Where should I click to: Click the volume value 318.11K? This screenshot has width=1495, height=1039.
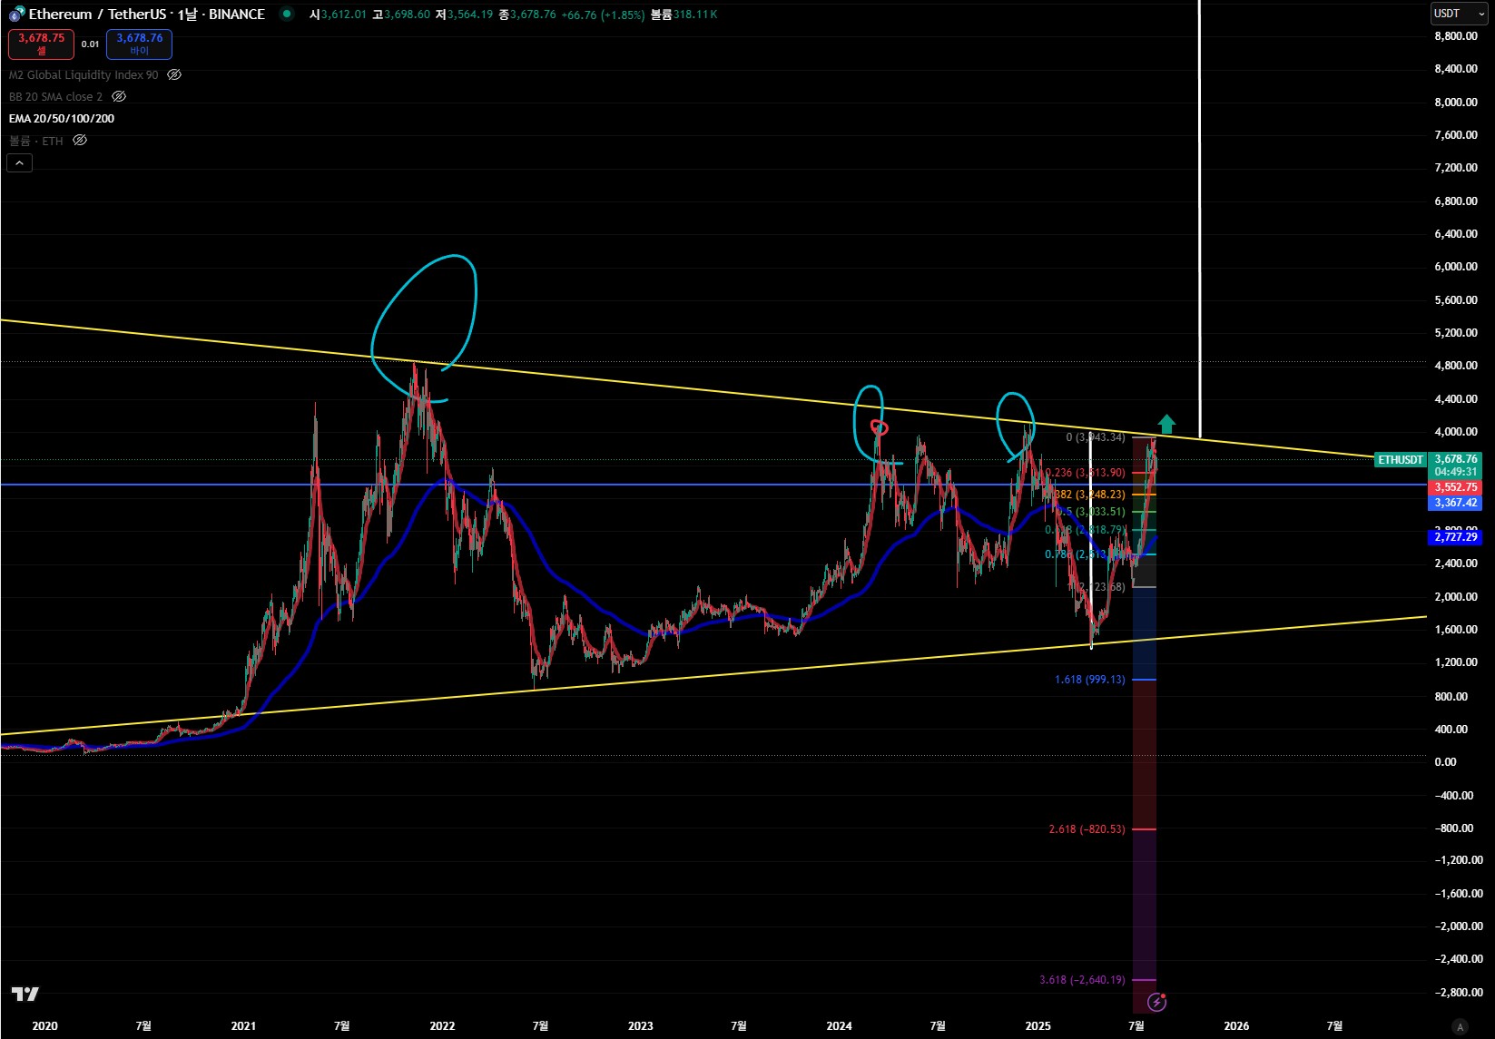click(x=695, y=15)
